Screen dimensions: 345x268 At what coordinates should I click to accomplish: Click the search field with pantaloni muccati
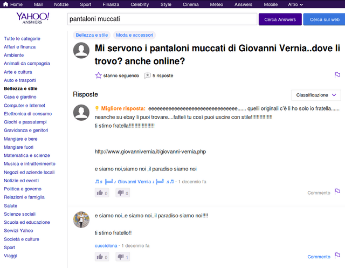(162, 19)
